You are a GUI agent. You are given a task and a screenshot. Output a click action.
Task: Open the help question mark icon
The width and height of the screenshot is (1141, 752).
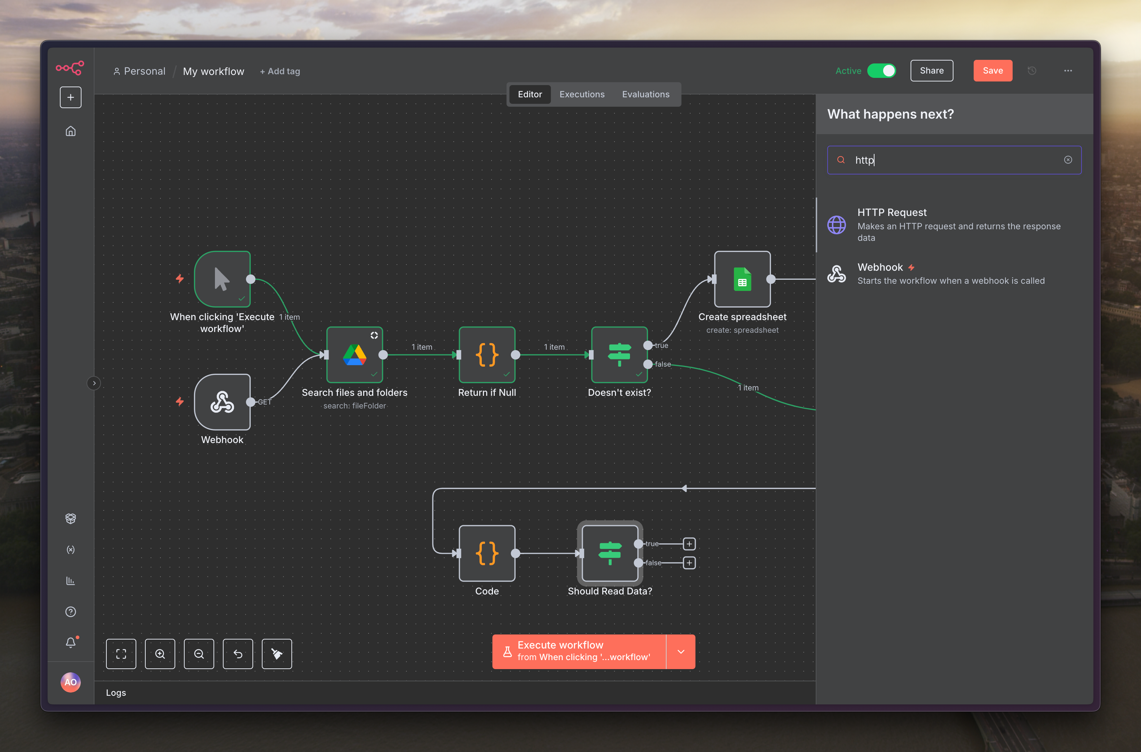pyautogui.click(x=71, y=611)
